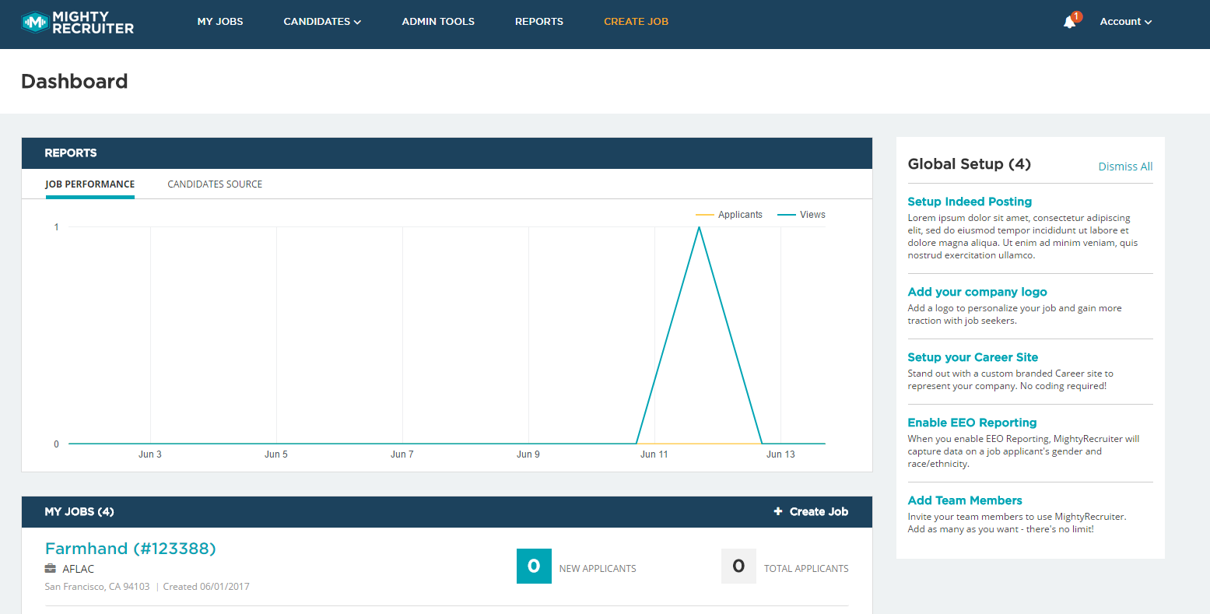Open the notifications bell
This screenshot has height=614, width=1210.
(x=1069, y=22)
